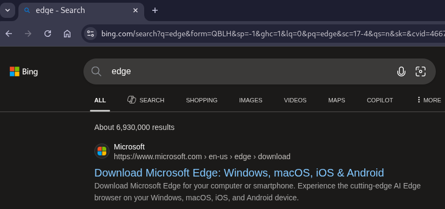Click the magnifier icon in Bing search box

pos(96,71)
